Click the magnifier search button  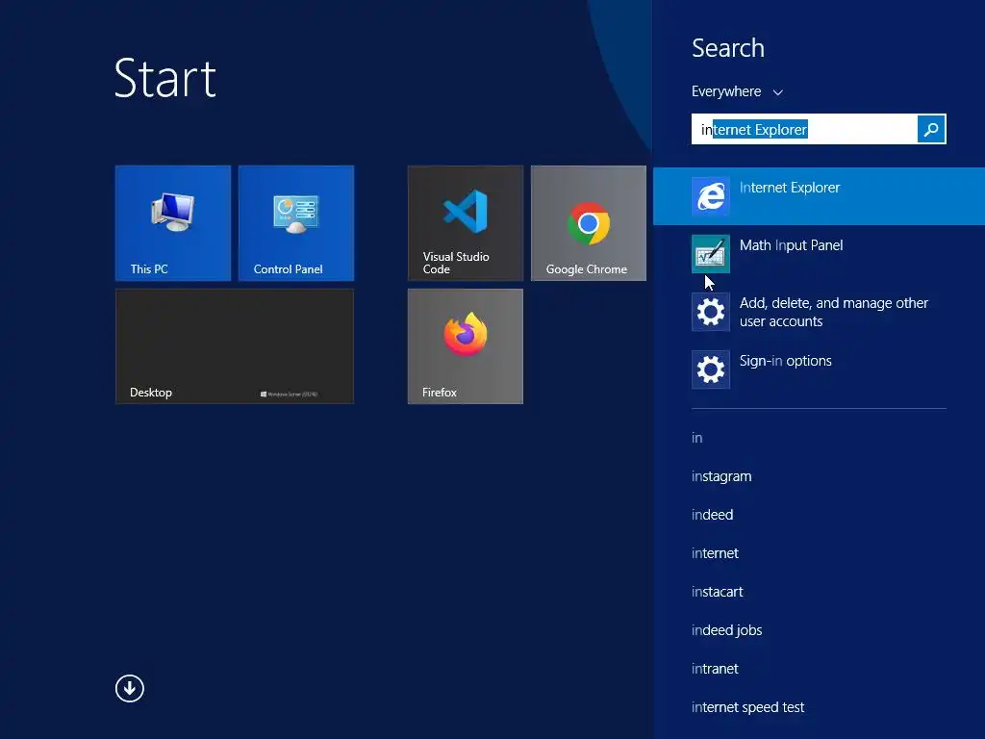point(931,129)
